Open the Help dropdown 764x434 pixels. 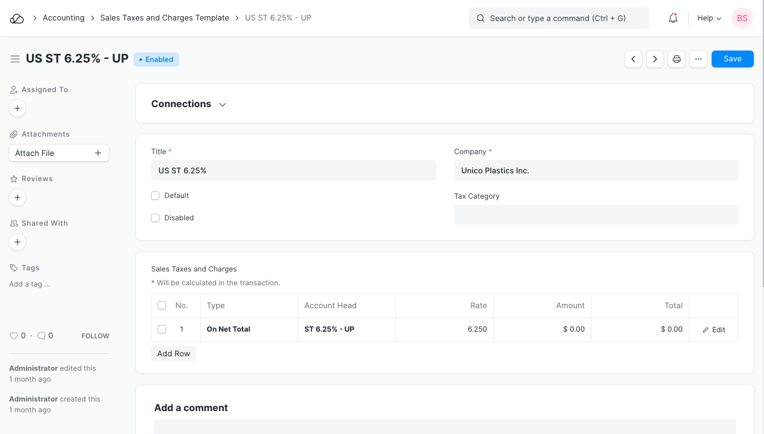(709, 18)
